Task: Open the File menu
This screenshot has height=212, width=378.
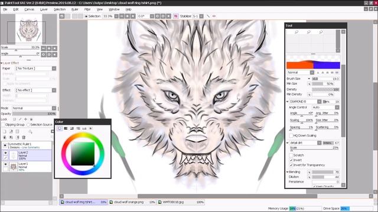Action: tap(5, 9)
